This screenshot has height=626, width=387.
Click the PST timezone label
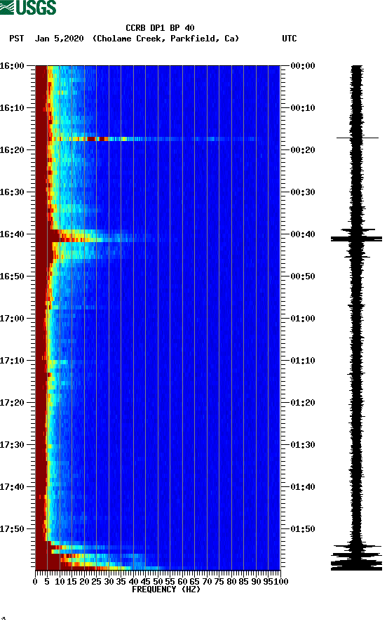tap(17, 39)
